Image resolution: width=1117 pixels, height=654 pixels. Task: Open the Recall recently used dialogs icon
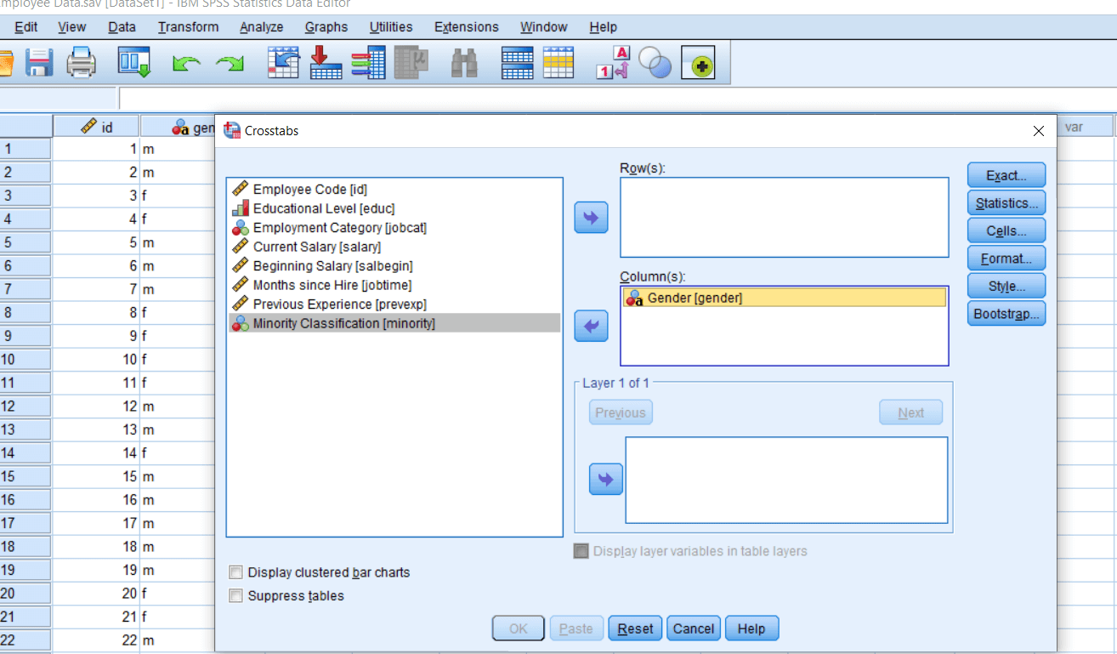[x=134, y=63]
